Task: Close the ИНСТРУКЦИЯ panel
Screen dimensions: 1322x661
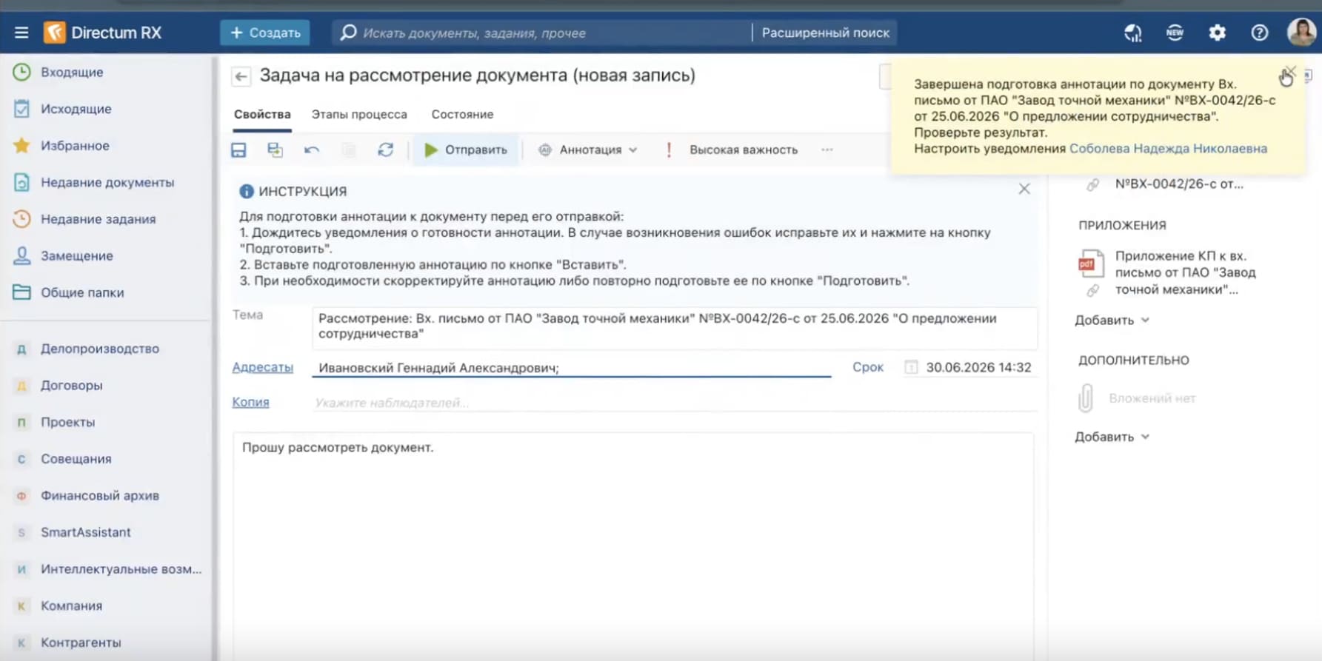Action: 1024,189
